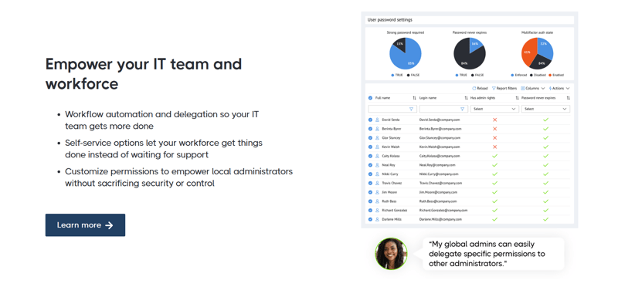Viewport: 618px width, 287px height.
Task: Click the Disabled legend dot in Multifactor chart
Action: [531, 75]
